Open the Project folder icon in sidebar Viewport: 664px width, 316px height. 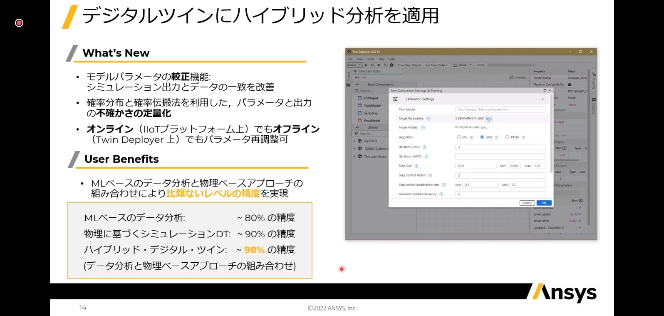[x=349, y=85]
